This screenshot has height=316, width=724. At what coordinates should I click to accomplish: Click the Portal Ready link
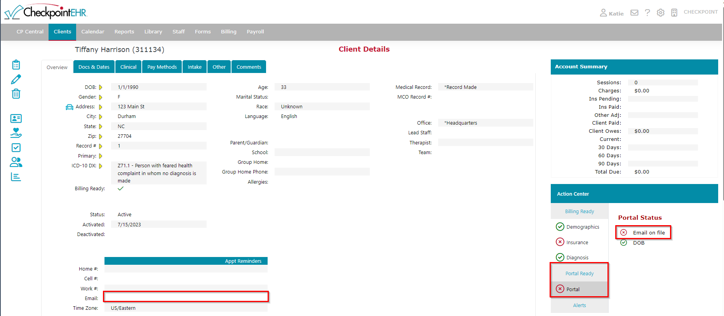point(579,274)
